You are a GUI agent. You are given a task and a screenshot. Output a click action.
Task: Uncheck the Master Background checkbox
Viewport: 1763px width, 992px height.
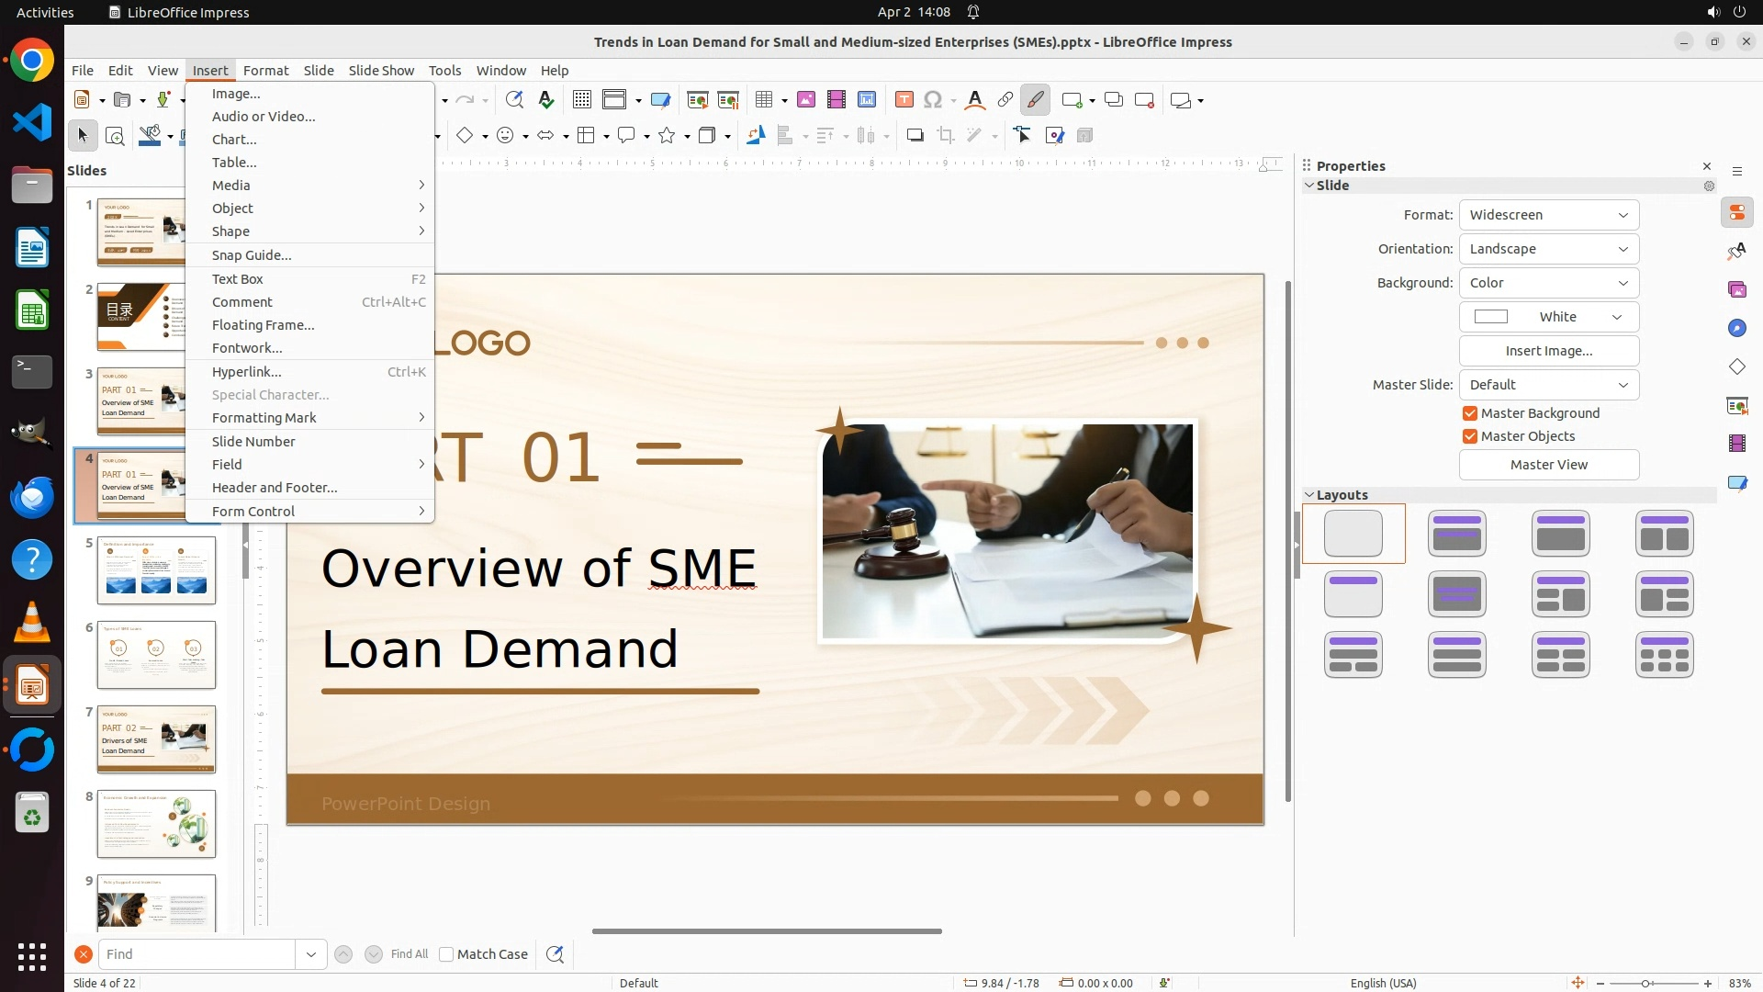click(1470, 413)
